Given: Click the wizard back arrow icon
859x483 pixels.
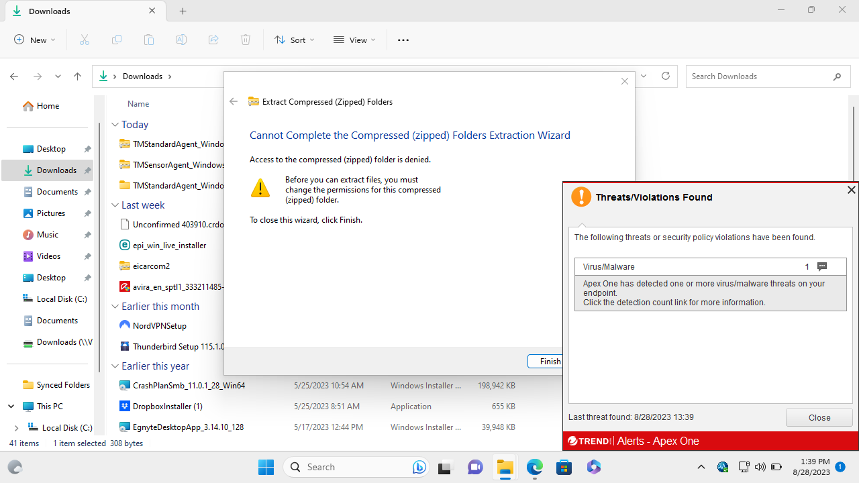Looking at the screenshot, I should coord(234,102).
